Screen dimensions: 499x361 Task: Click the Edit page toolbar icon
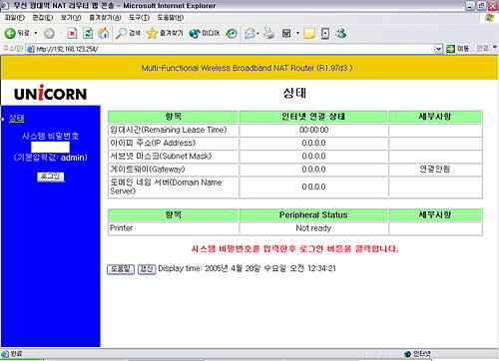(286, 33)
